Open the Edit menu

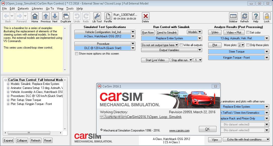(12, 9)
